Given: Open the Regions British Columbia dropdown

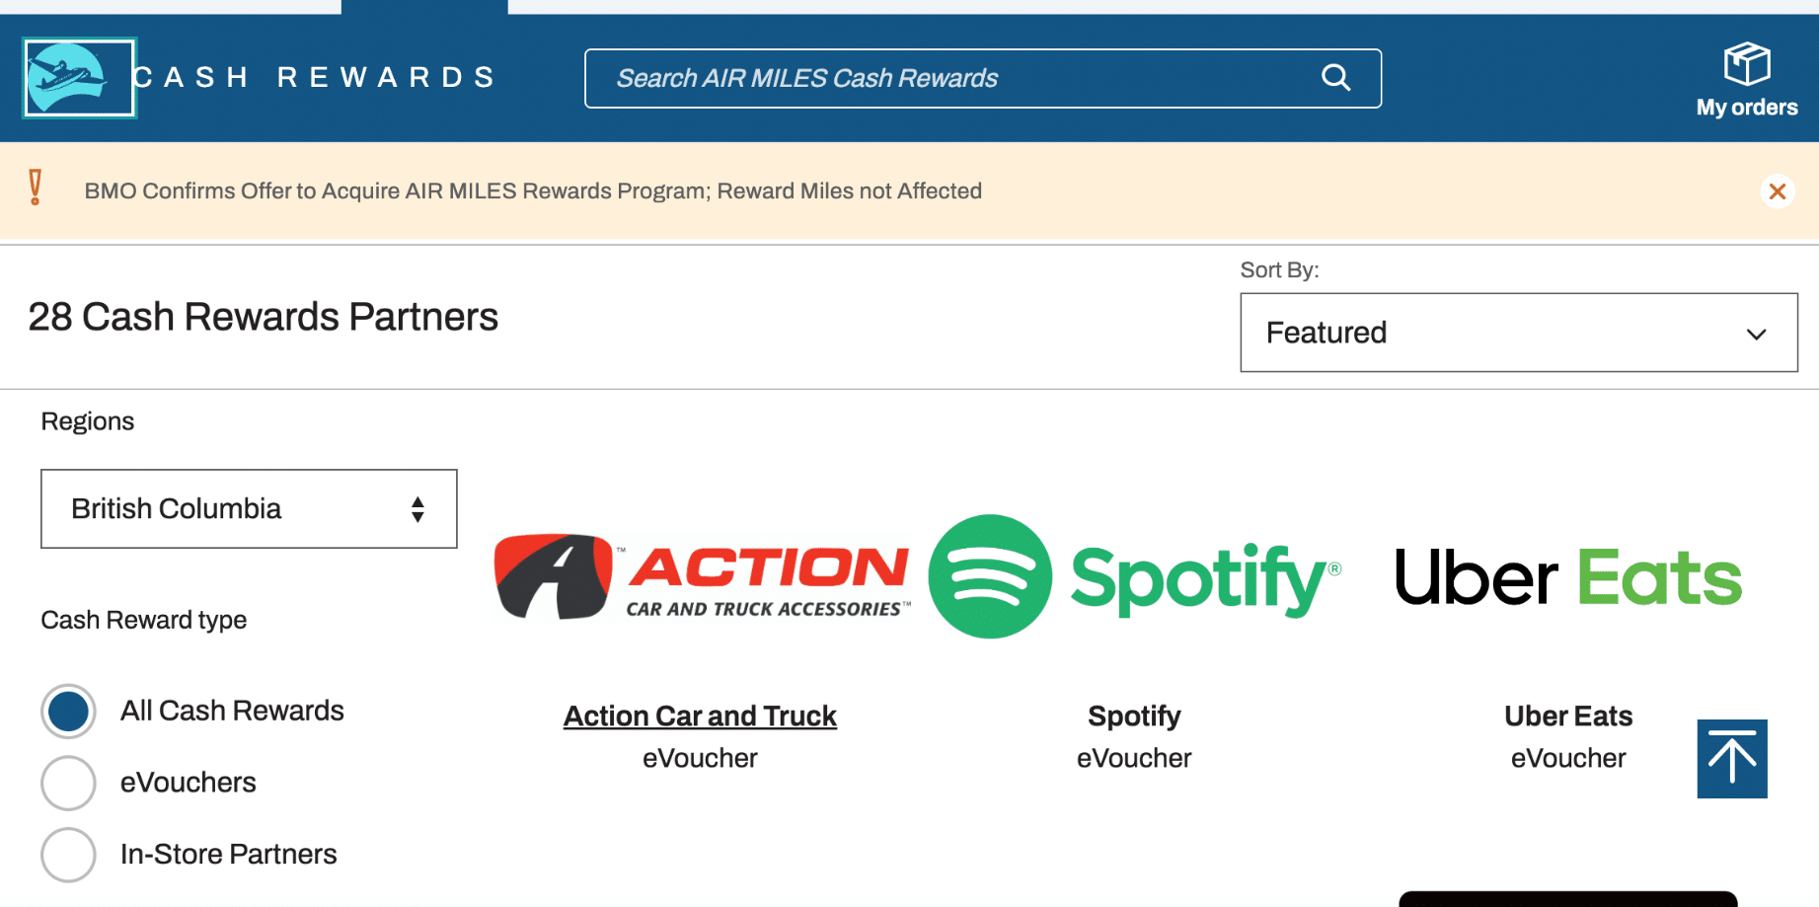Looking at the screenshot, I should point(249,509).
